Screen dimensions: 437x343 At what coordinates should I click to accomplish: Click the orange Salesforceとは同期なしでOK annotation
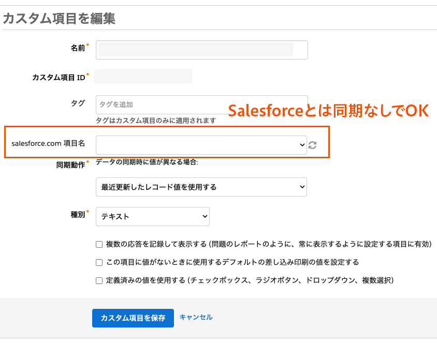coord(328,111)
